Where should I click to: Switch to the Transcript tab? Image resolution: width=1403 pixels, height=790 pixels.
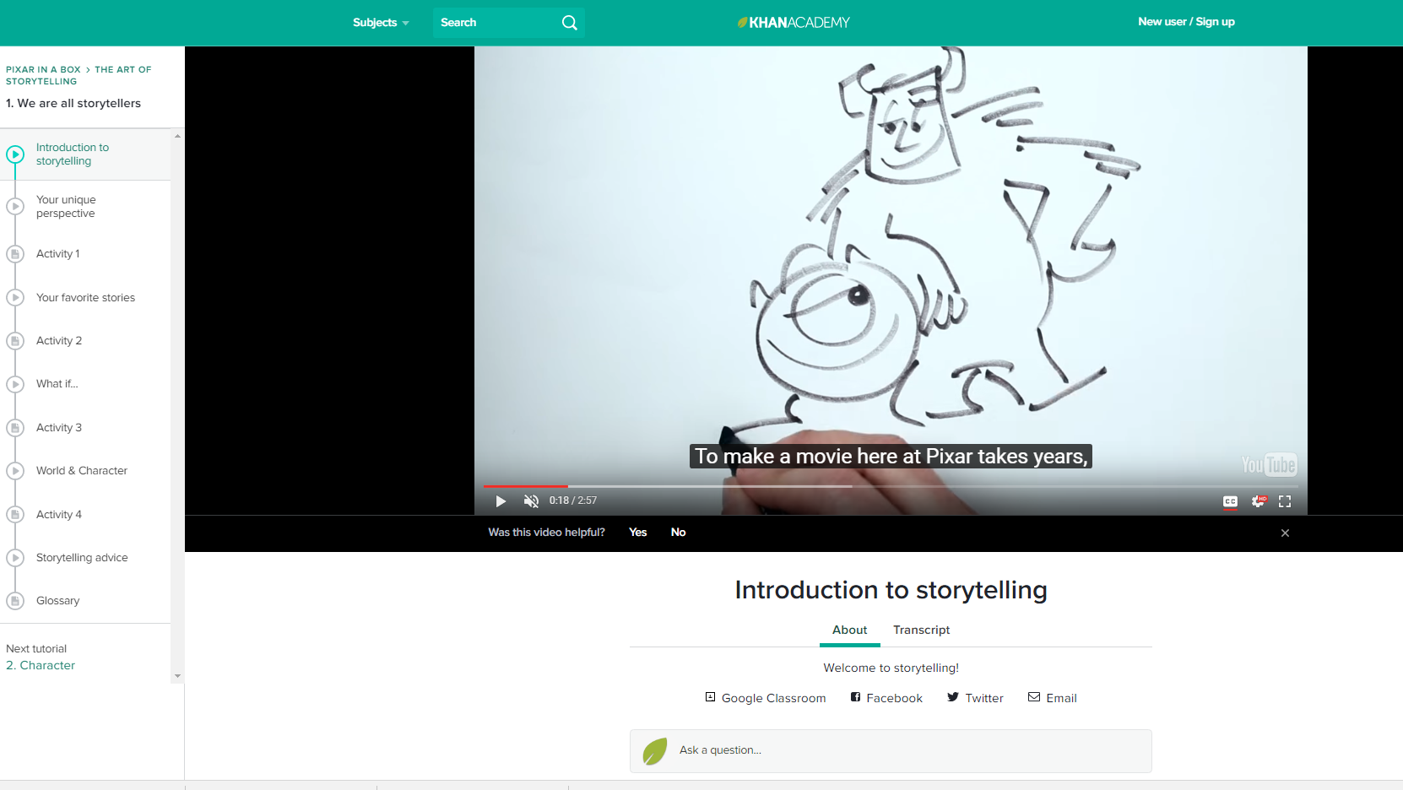[921, 630]
